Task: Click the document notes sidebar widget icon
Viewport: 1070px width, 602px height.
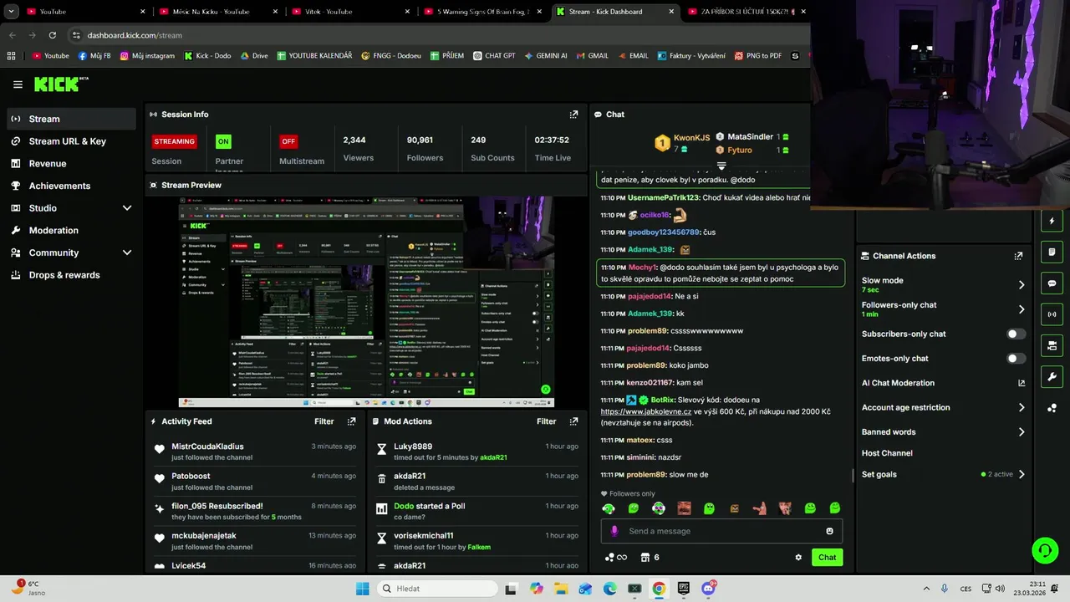Action: coord(1052,253)
